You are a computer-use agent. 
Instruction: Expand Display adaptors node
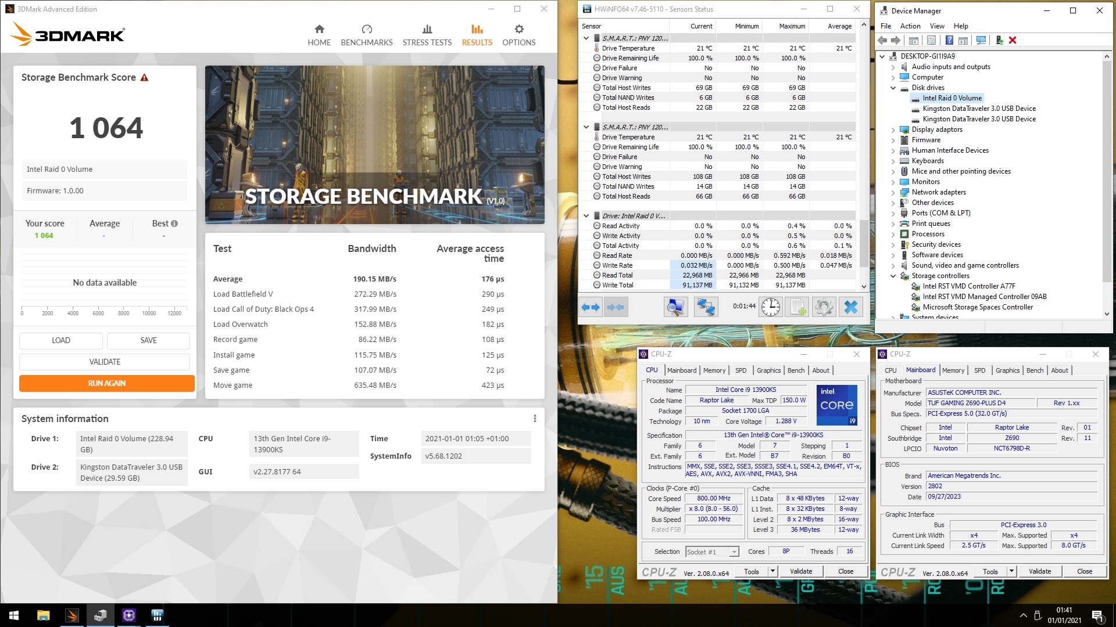[x=893, y=129]
